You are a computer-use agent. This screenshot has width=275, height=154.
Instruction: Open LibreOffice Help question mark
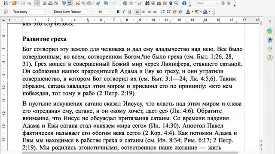184,3
